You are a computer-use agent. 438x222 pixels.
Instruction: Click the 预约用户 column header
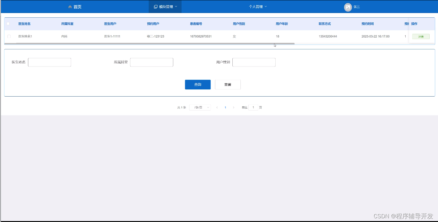(153, 24)
